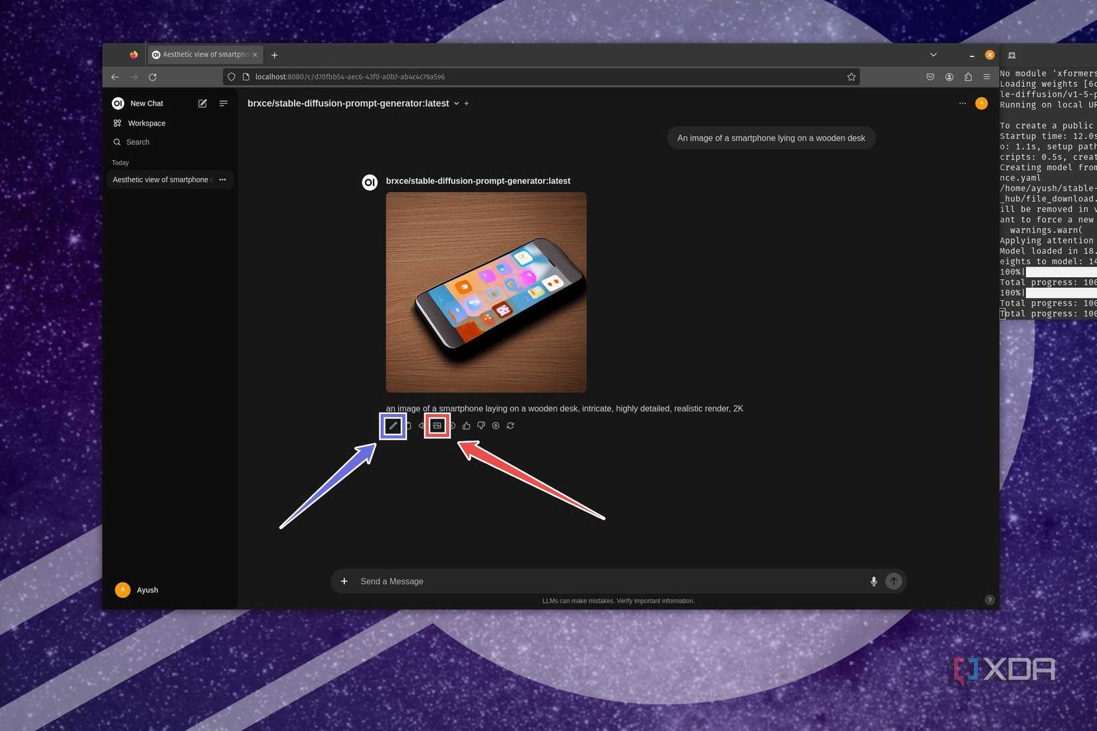Image resolution: width=1097 pixels, height=731 pixels.
Task: Open the chat options three-dot menu at top right
Action: point(962,104)
